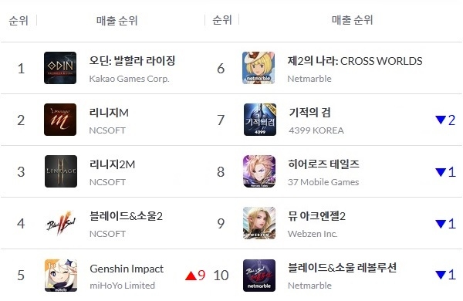Screen dimensions: 463x301
Task: Click the 리니지M game title
Action: [109, 113]
